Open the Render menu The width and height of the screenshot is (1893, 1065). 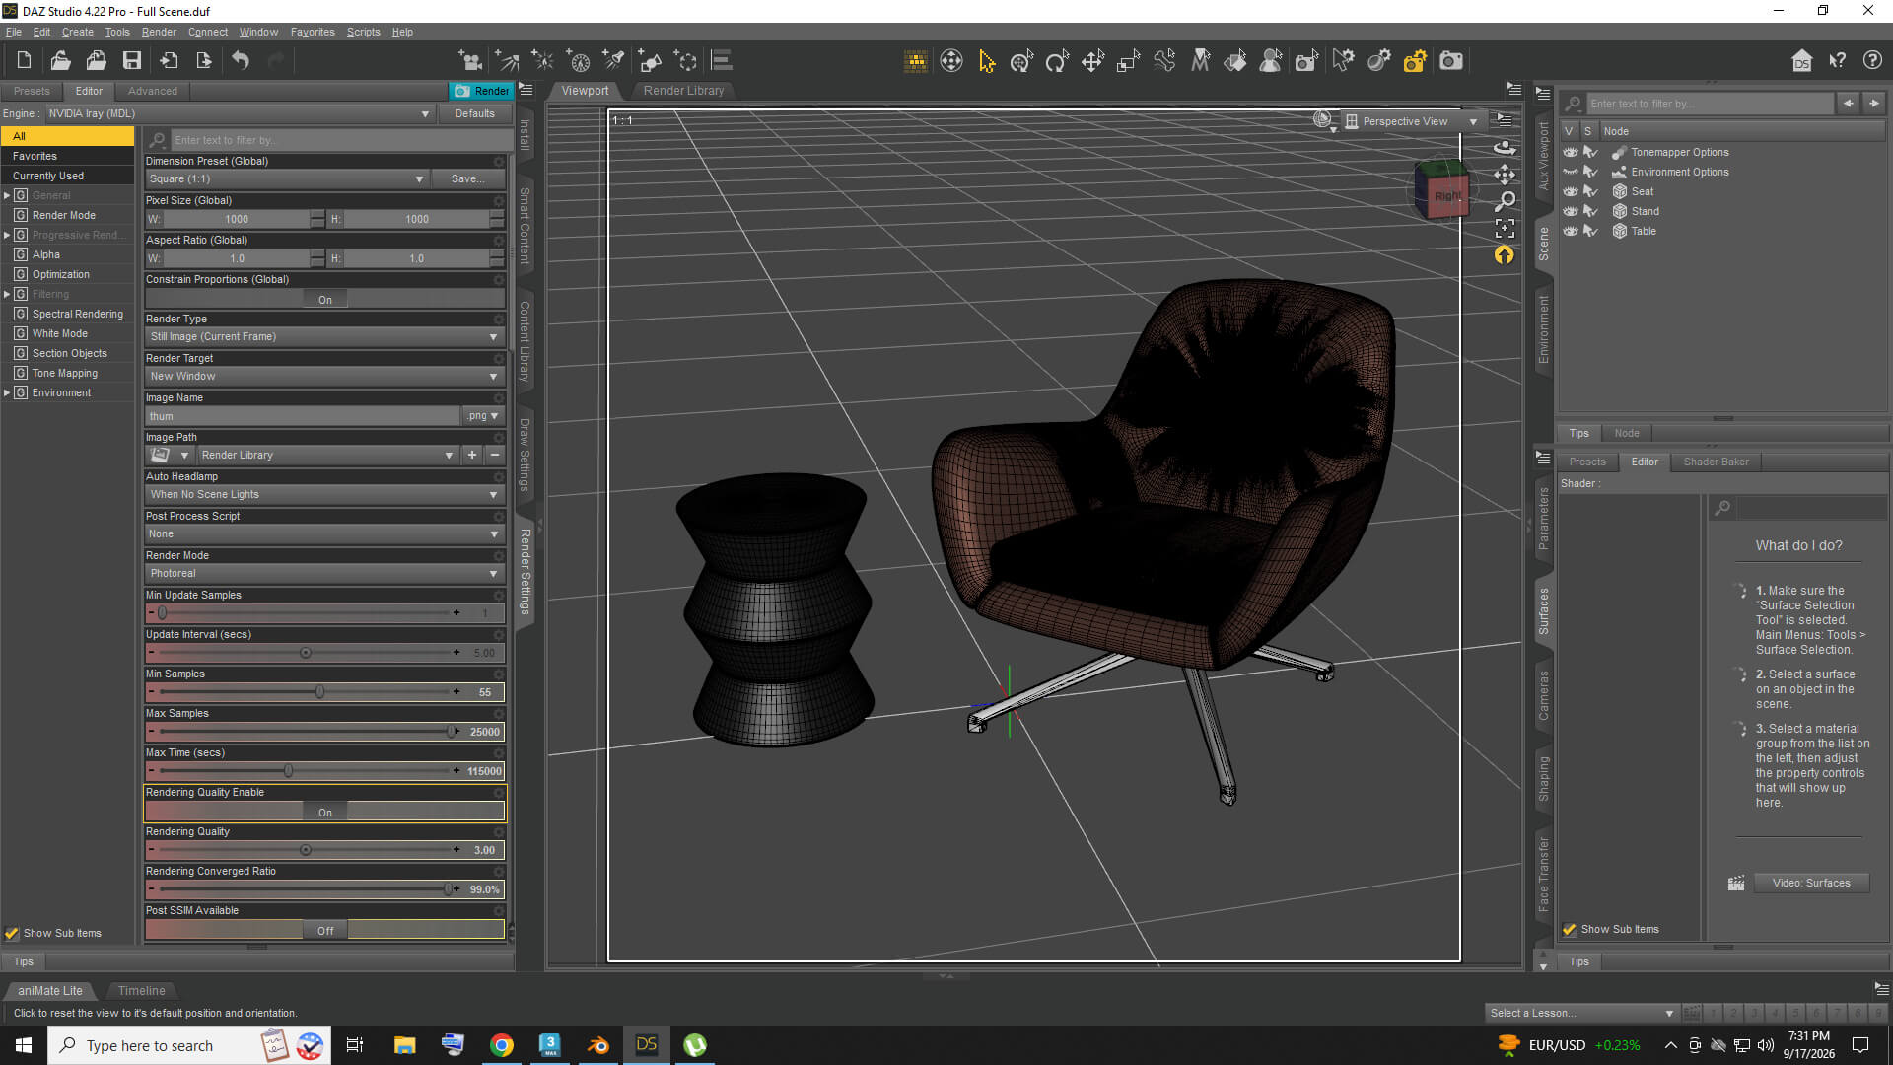pyautogui.click(x=158, y=32)
